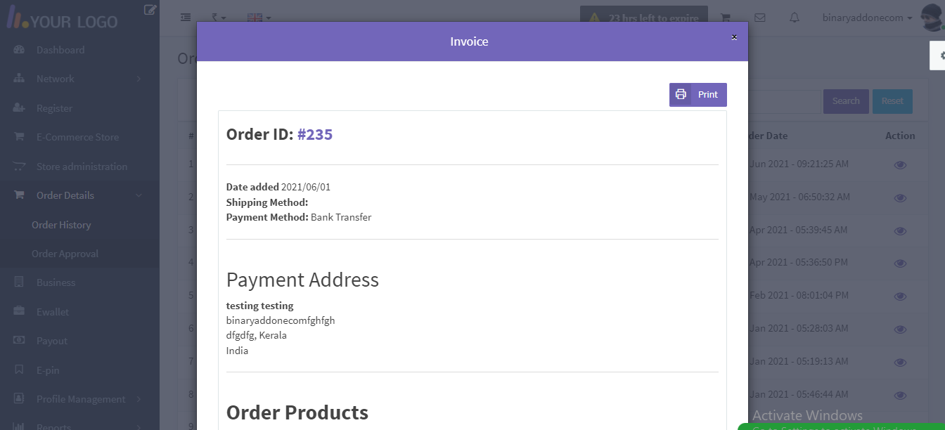
Task: Click the user avatar picture
Action: [x=932, y=18]
